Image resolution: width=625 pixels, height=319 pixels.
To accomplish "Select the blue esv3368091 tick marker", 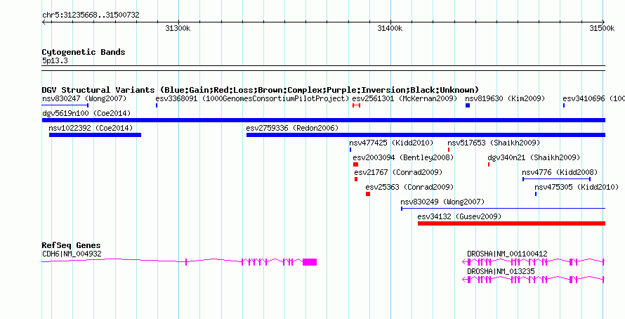I will (x=157, y=105).
